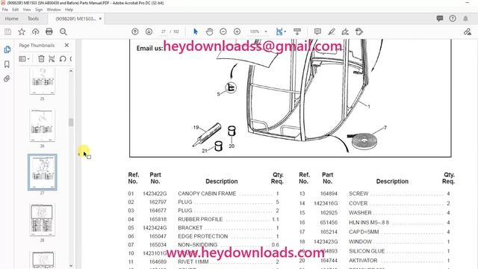Select page 26 thumbnail
This screenshot has height=269, width=478.
click(x=42, y=126)
